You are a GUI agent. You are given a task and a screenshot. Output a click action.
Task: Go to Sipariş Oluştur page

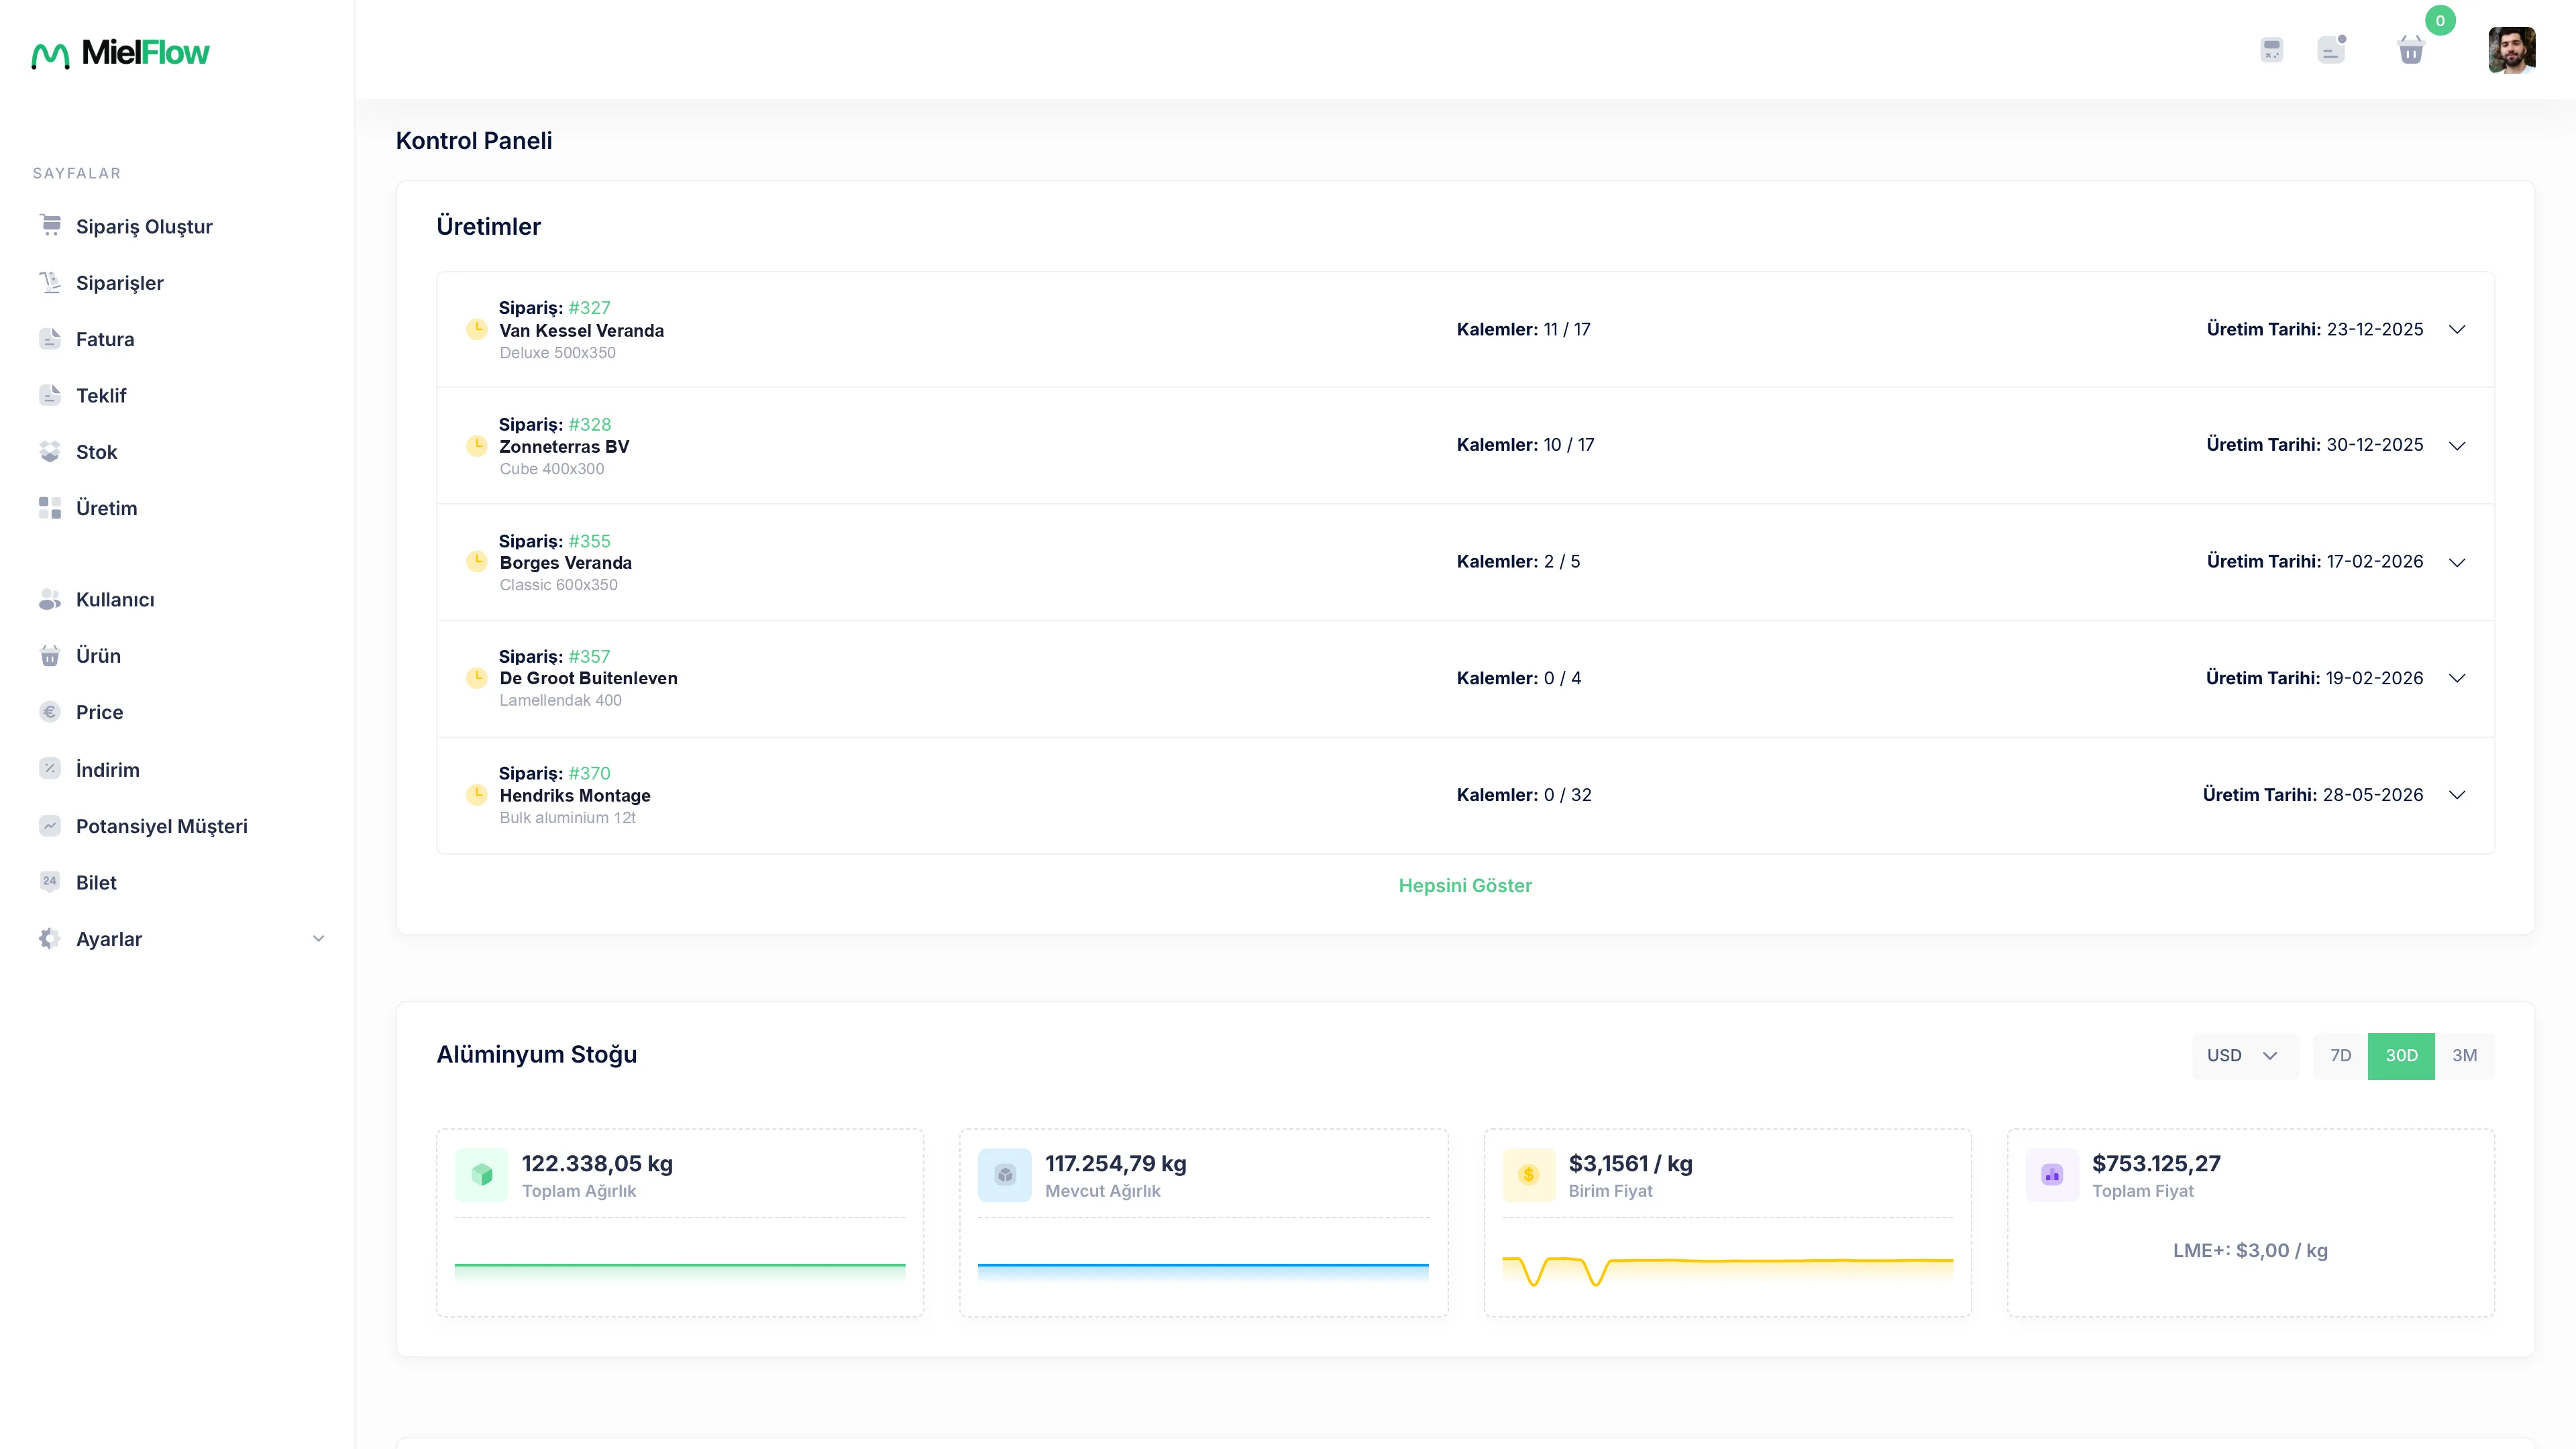(x=144, y=226)
